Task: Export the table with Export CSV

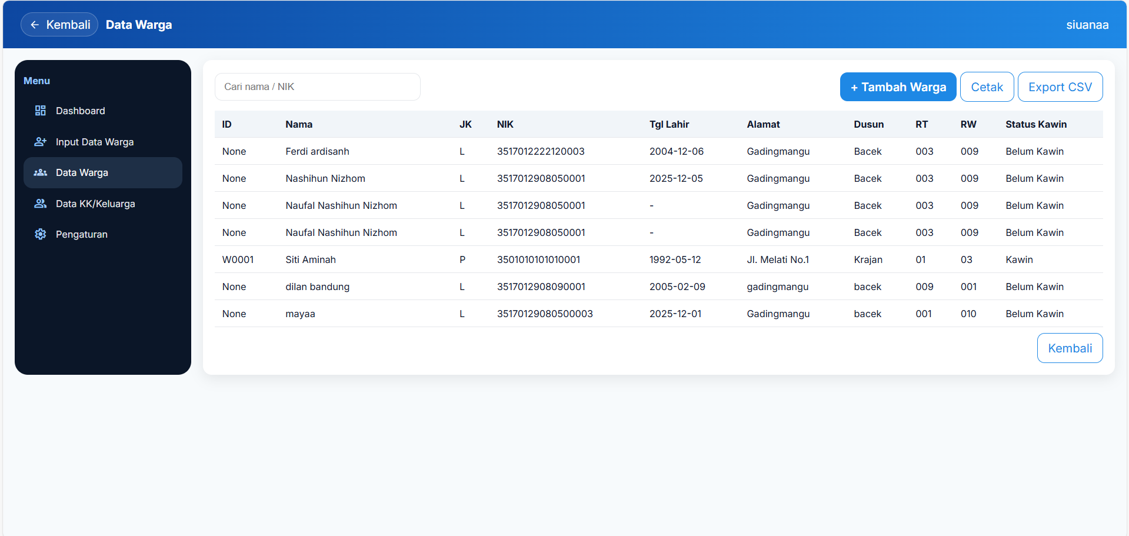Action: point(1060,87)
